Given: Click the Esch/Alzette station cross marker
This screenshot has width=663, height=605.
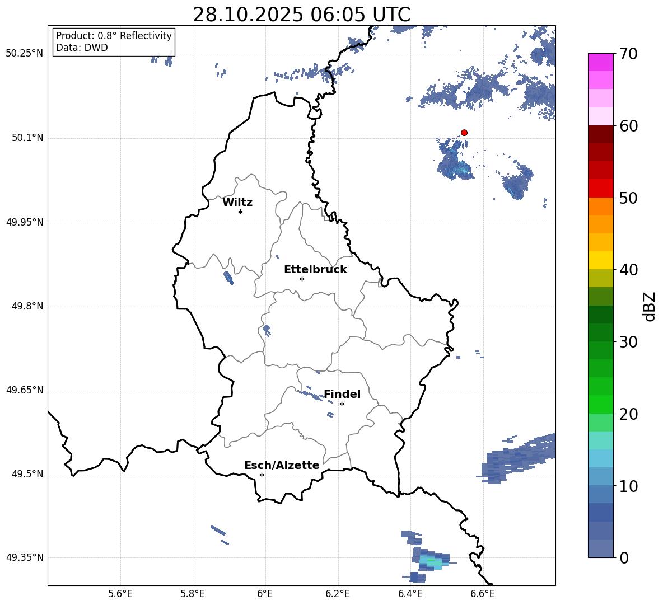Looking at the screenshot, I should (x=262, y=475).
